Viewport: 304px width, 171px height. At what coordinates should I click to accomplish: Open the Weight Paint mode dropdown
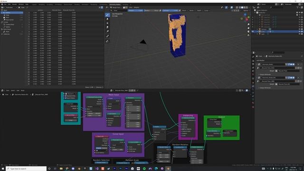(x=116, y=8)
